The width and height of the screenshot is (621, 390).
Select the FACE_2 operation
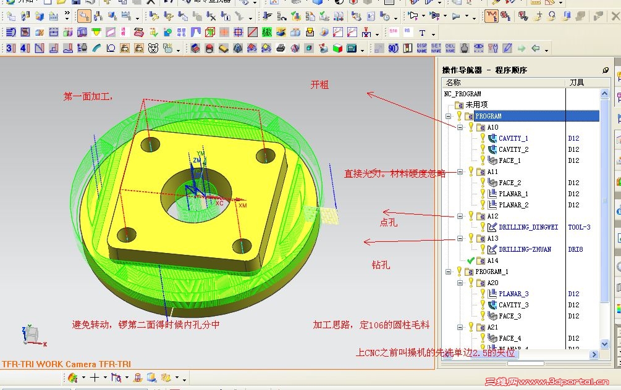(x=509, y=183)
